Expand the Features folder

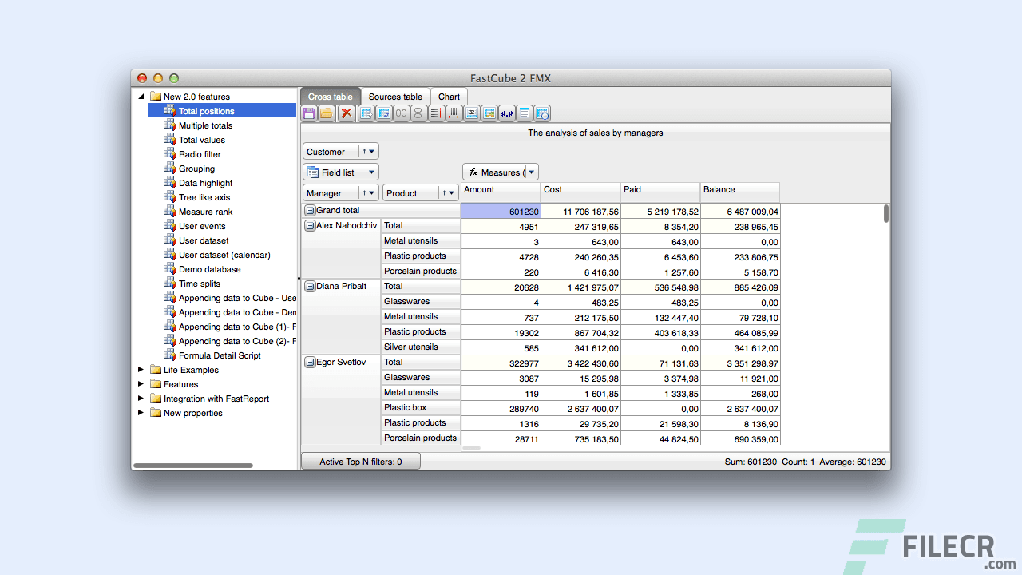click(x=141, y=384)
